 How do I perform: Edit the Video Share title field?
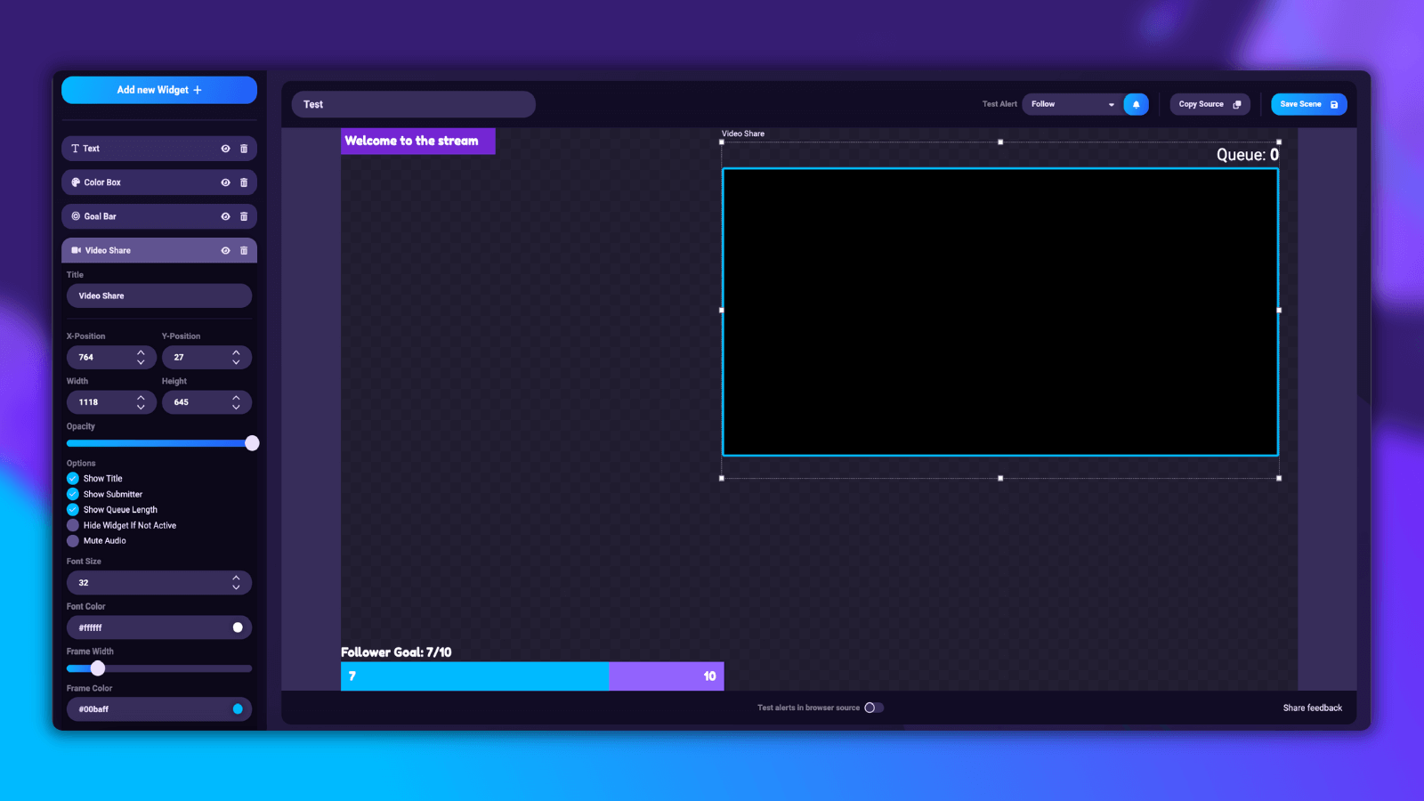[159, 295]
